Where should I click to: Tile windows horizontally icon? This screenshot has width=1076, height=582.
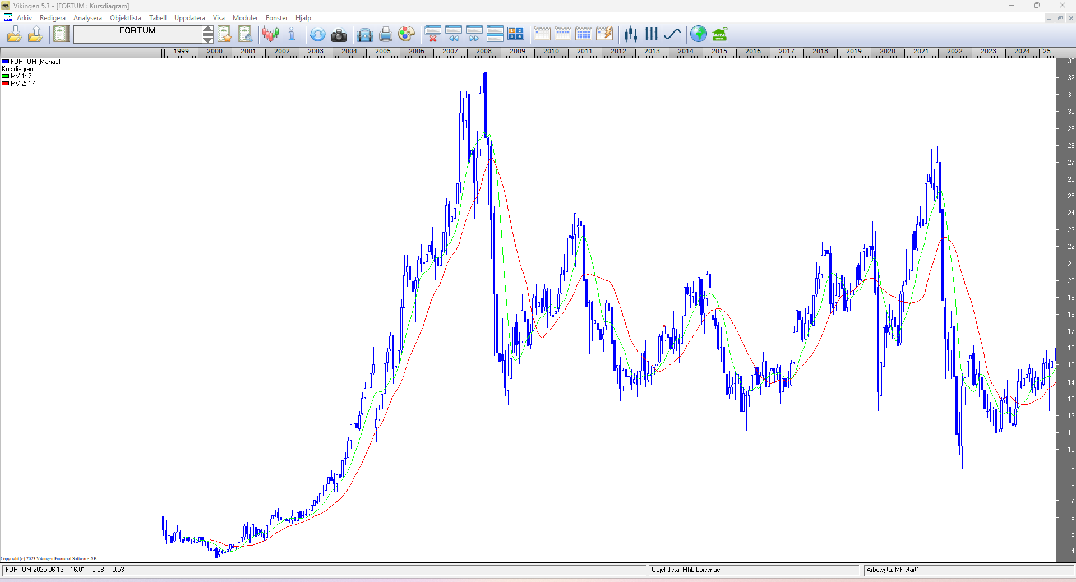495,34
